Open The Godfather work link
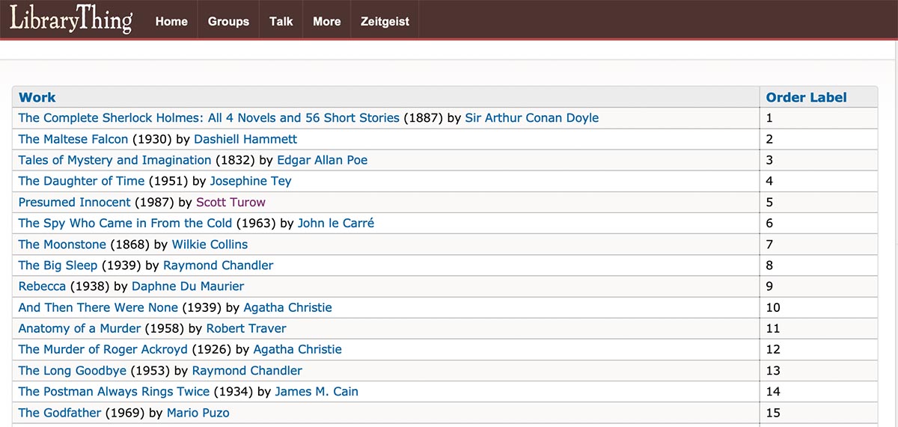898x427 pixels. (60, 413)
